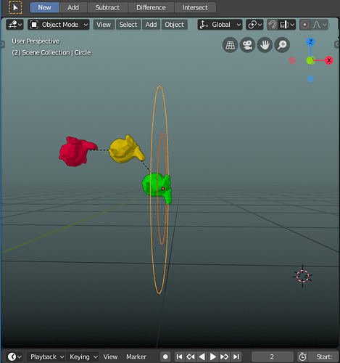Play the animation forward

(x=212, y=356)
